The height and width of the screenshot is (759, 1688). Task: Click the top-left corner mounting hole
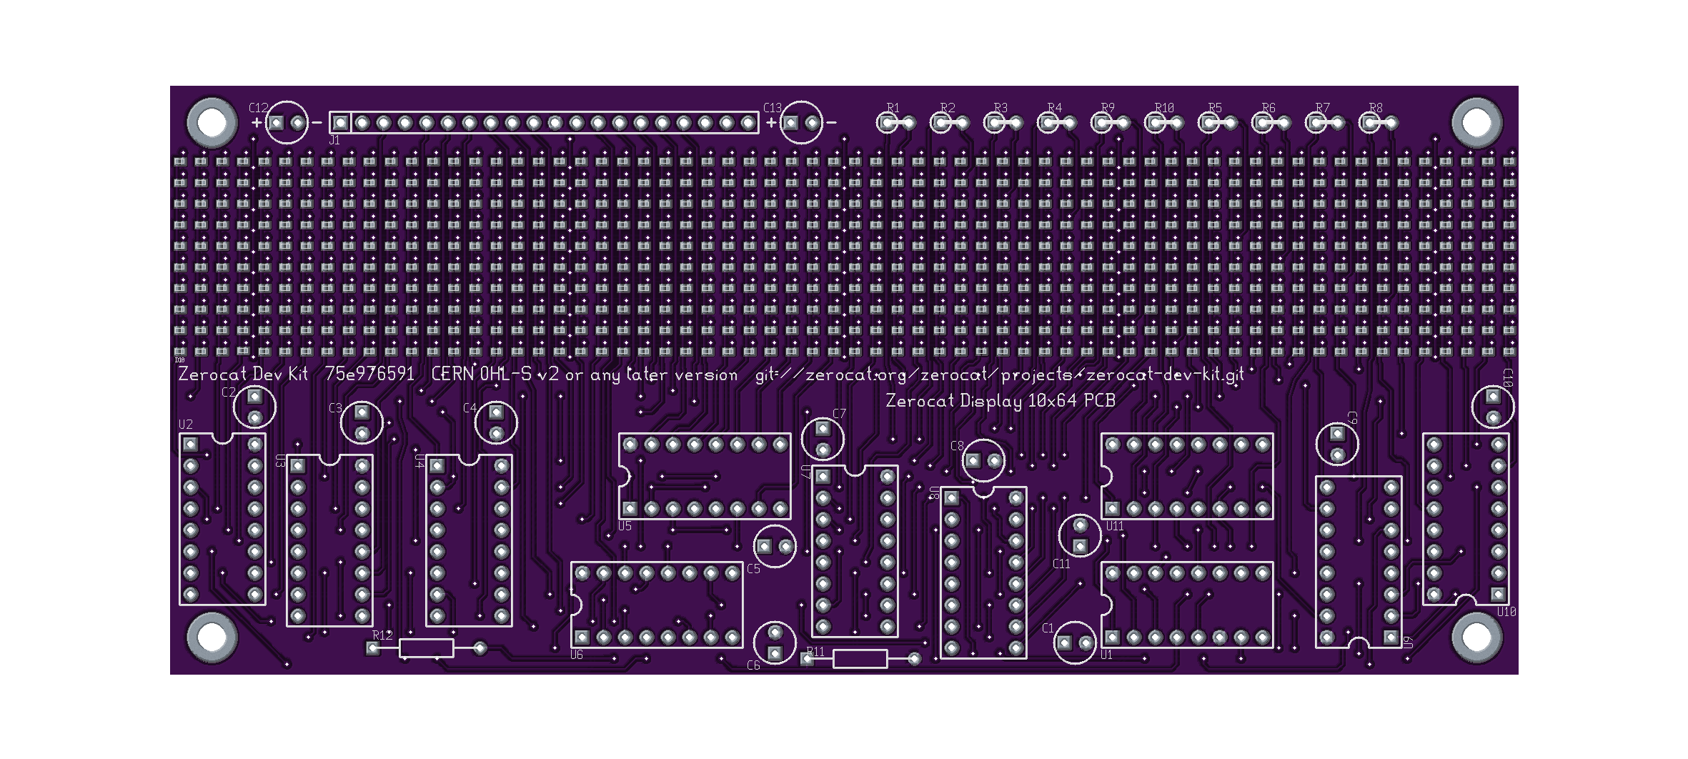tap(212, 123)
